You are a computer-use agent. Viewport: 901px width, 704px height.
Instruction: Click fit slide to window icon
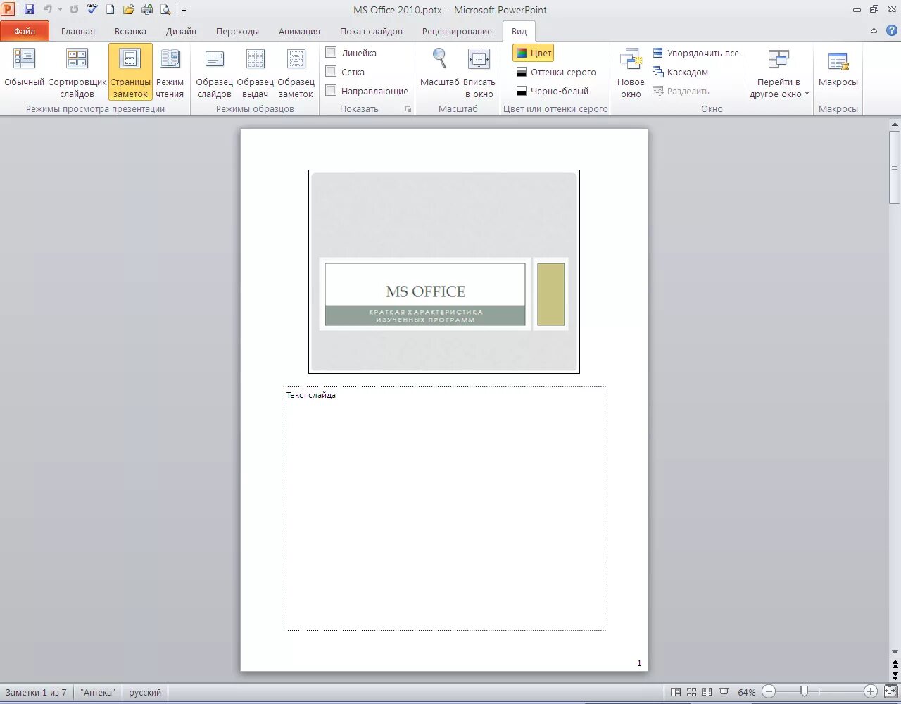[891, 692]
